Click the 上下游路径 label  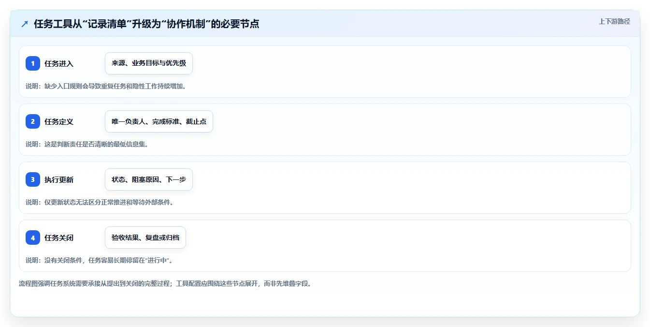coord(614,21)
